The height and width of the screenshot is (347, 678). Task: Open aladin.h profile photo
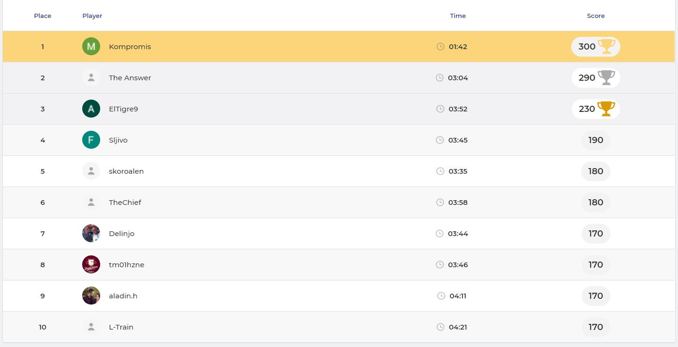[x=91, y=296]
